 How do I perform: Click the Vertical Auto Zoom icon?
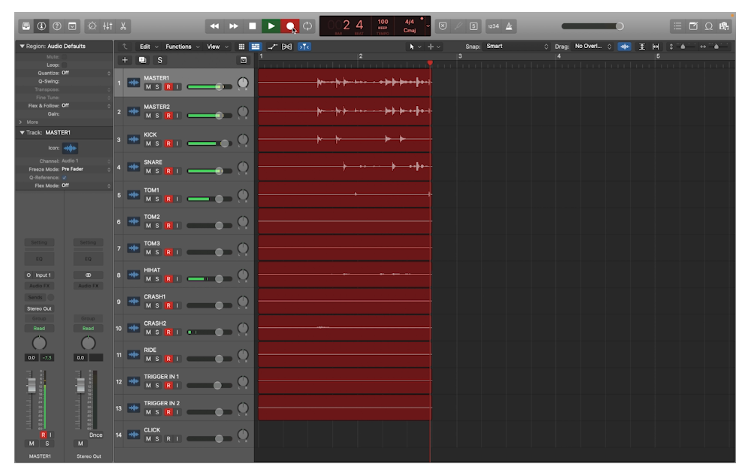click(x=641, y=47)
